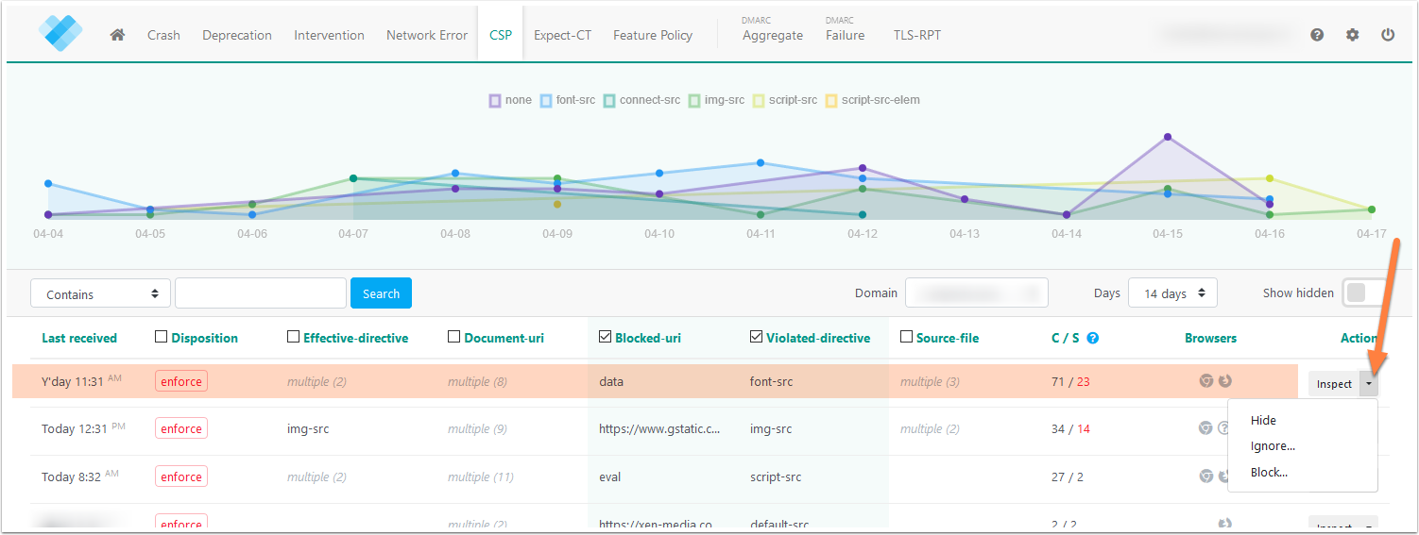1419x535 pixels.
Task: Click the Inspect button
Action: [1334, 384]
